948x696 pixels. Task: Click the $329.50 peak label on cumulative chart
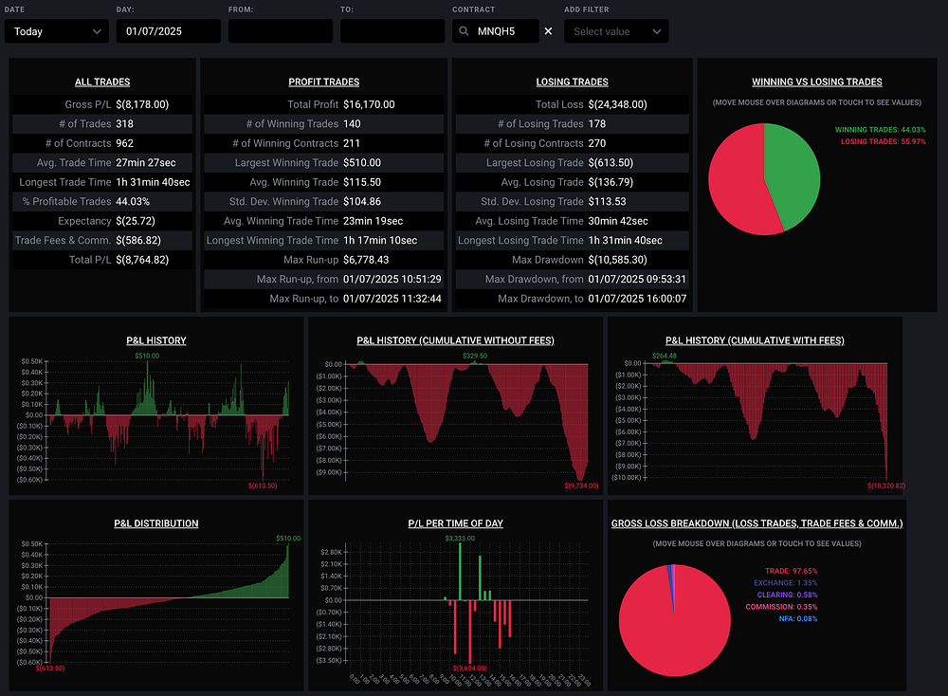(475, 356)
